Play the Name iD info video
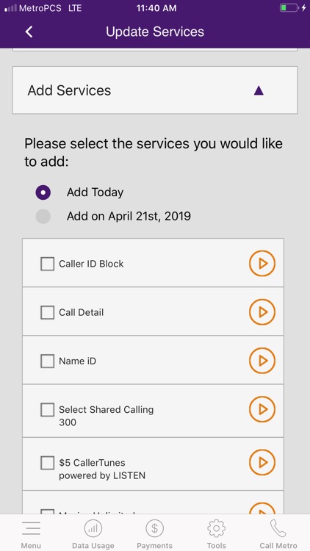The image size is (310, 551). click(x=262, y=361)
